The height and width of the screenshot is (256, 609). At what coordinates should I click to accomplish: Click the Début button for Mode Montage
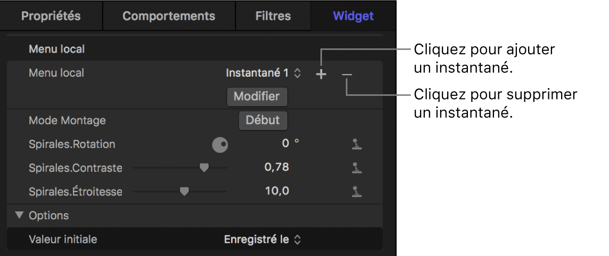[263, 120]
